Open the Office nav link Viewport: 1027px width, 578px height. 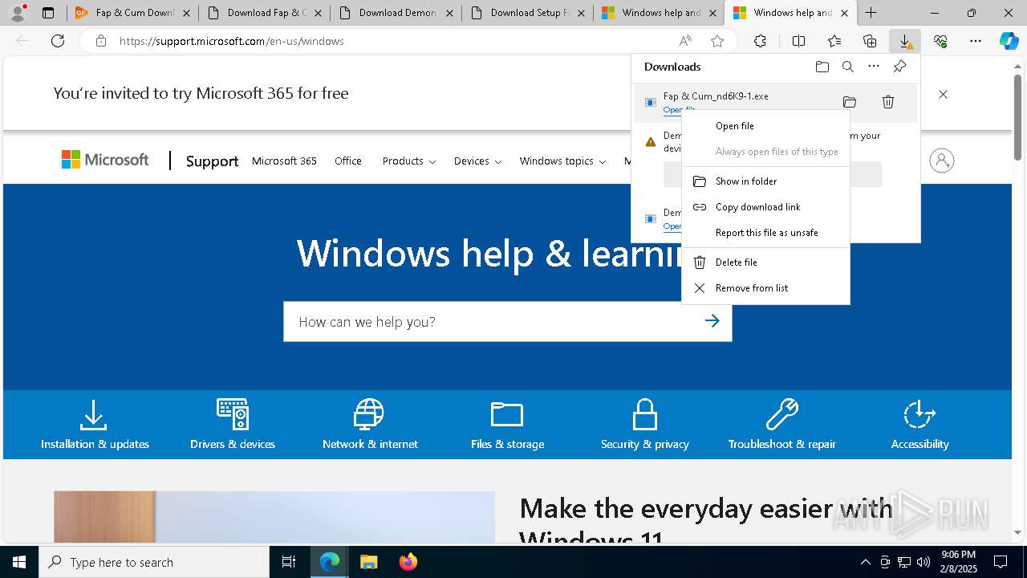pos(348,161)
